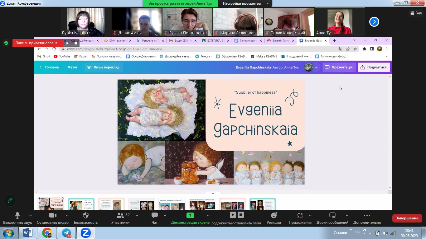The width and height of the screenshot is (426, 239).
Task: Click the Chrome icon in the taskbar
Action: [x=47, y=233]
